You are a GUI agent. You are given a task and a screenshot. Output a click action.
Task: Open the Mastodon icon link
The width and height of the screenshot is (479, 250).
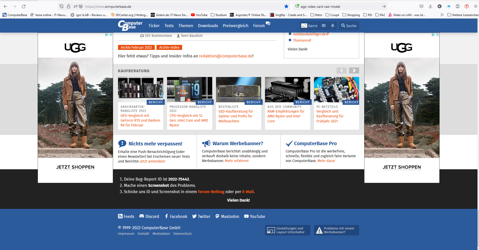[x=227, y=216]
